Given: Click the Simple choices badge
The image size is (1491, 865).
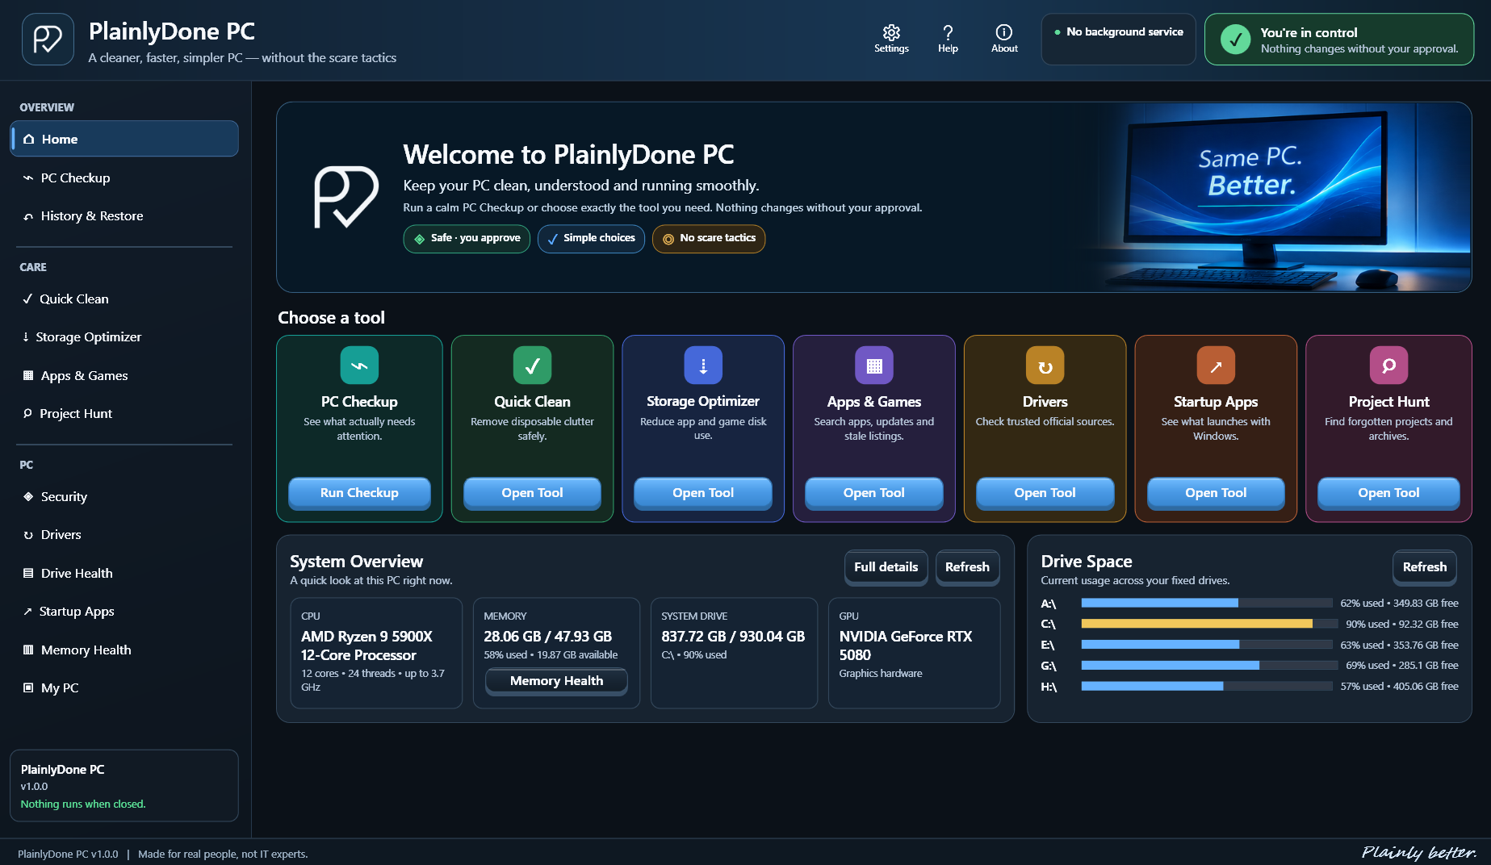Looking at the screenshot, I should (x=591, y=238).
